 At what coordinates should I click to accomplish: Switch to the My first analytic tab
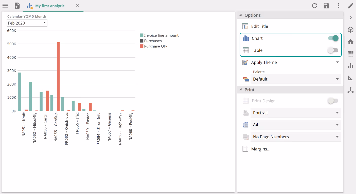click(50, 6)
